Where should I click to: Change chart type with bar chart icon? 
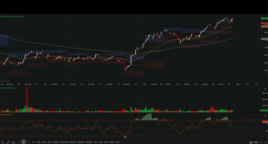tap(256, 142)
